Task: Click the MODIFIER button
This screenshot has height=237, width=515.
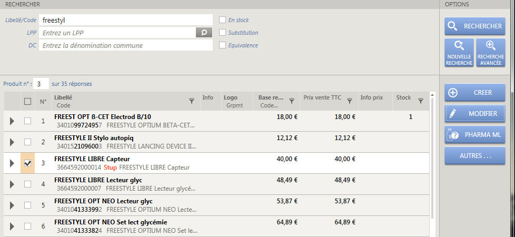Action: click(475, 113)
